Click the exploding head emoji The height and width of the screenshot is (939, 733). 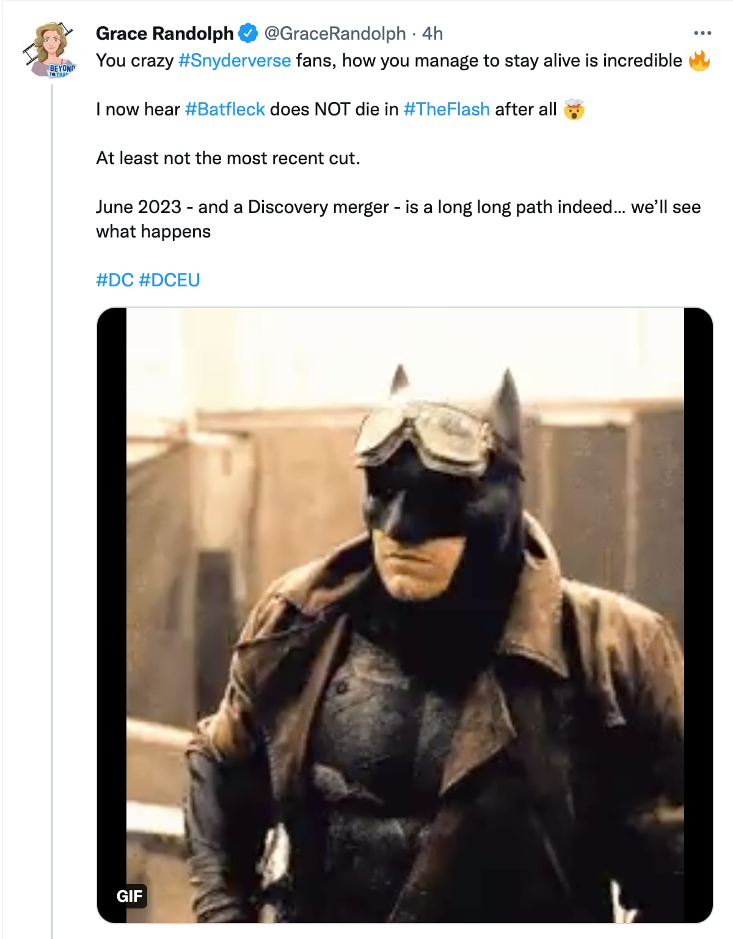click(x=574, y=110)
